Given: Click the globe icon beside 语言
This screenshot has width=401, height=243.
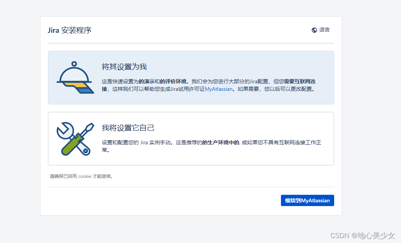Looking at the screenshot, I should [x=314, y=30].
